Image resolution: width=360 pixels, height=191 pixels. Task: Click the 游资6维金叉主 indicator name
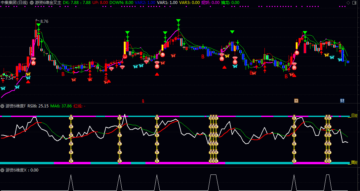(48, 3)
